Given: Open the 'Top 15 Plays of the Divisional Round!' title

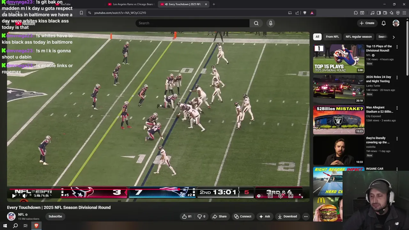Looking at the screenshot, I should (x=379, y=48).
